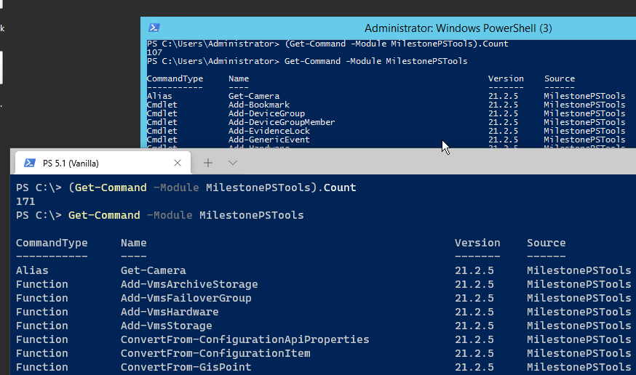Image resolution: width=636 pixels, height=375 pixels.
Task: Click the Function type on the Add-VmsHardware row
Action: [x=41, y=312]
